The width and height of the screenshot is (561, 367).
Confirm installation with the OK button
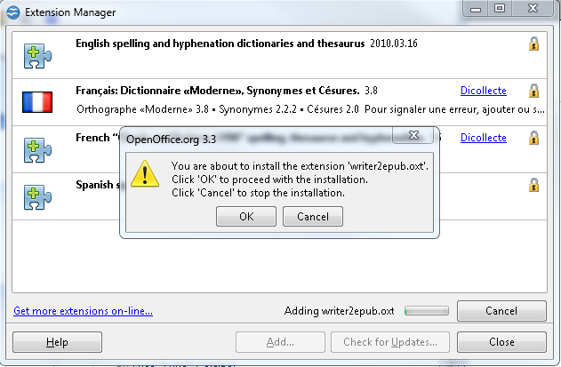pos(246,217)
